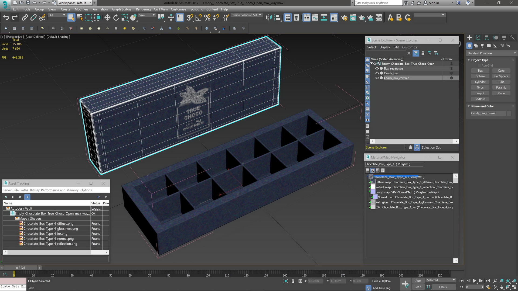Viewport: 518px width, 291px height.
Task: Toggle Angle Snap
Action: (199, 18)
